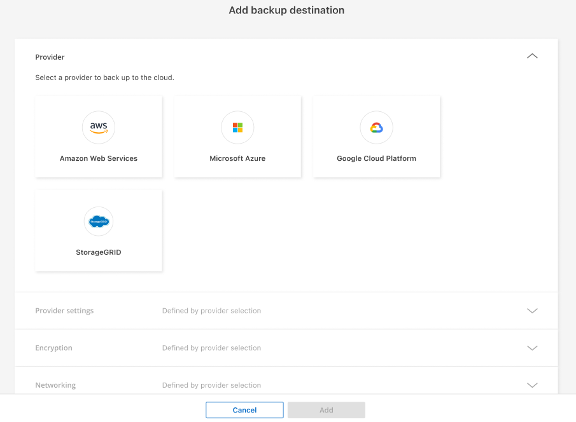Screen dimensions: 576x422
Task: Choose the Microsoft Azure provider label
Action: coord(237,158)
